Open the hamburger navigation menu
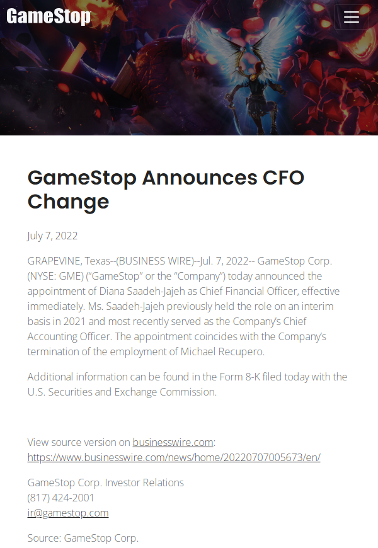The image size is (378, 548). tap(352, 18)
